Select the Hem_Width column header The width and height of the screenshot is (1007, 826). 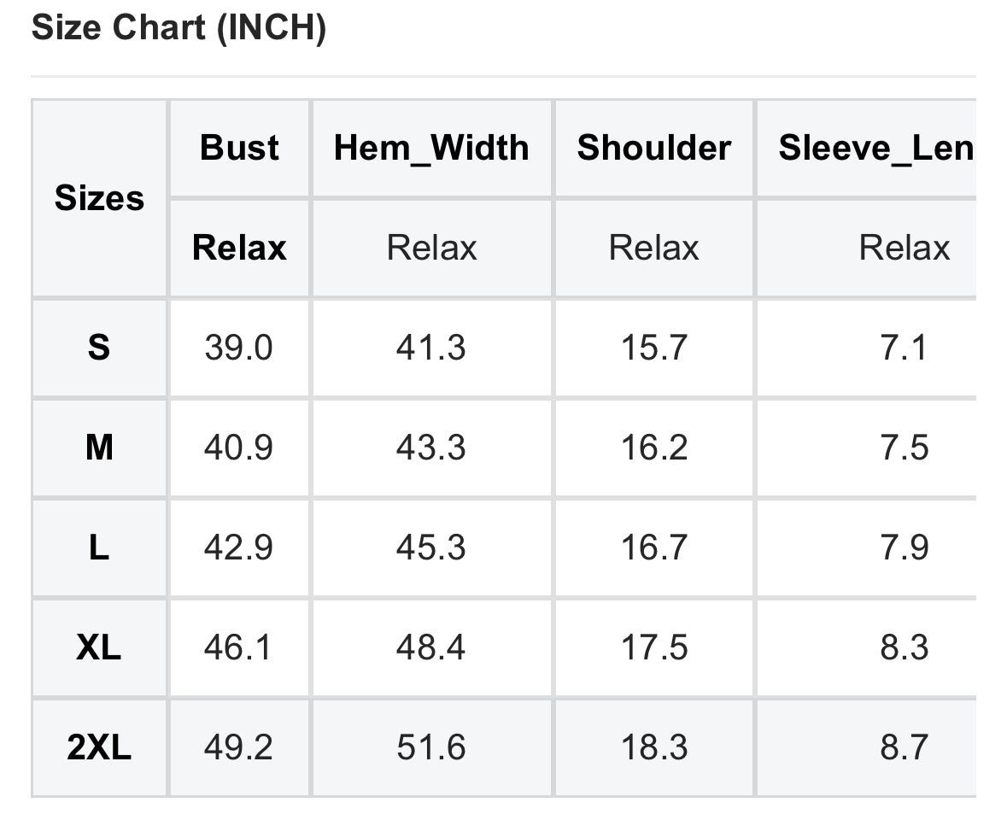tap(431, 148)
